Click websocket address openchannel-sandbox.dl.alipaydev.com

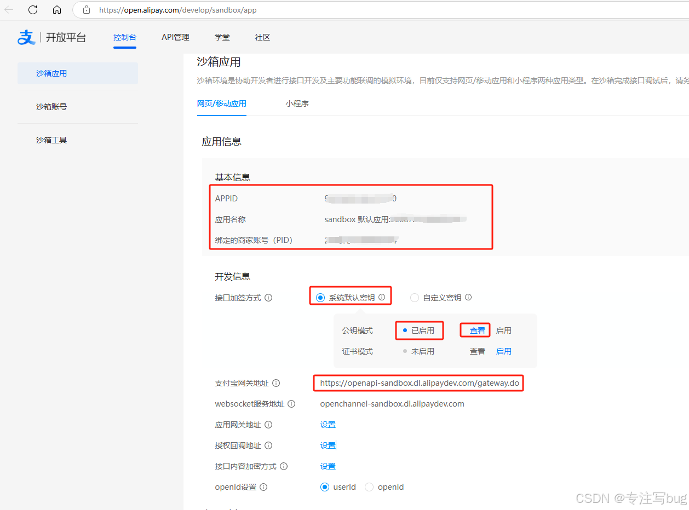[x=392, y=404]
